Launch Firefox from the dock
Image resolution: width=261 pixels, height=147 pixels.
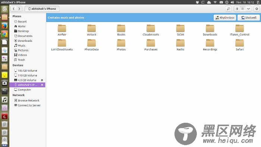4,26
